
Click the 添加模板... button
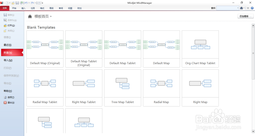point(246,16)
